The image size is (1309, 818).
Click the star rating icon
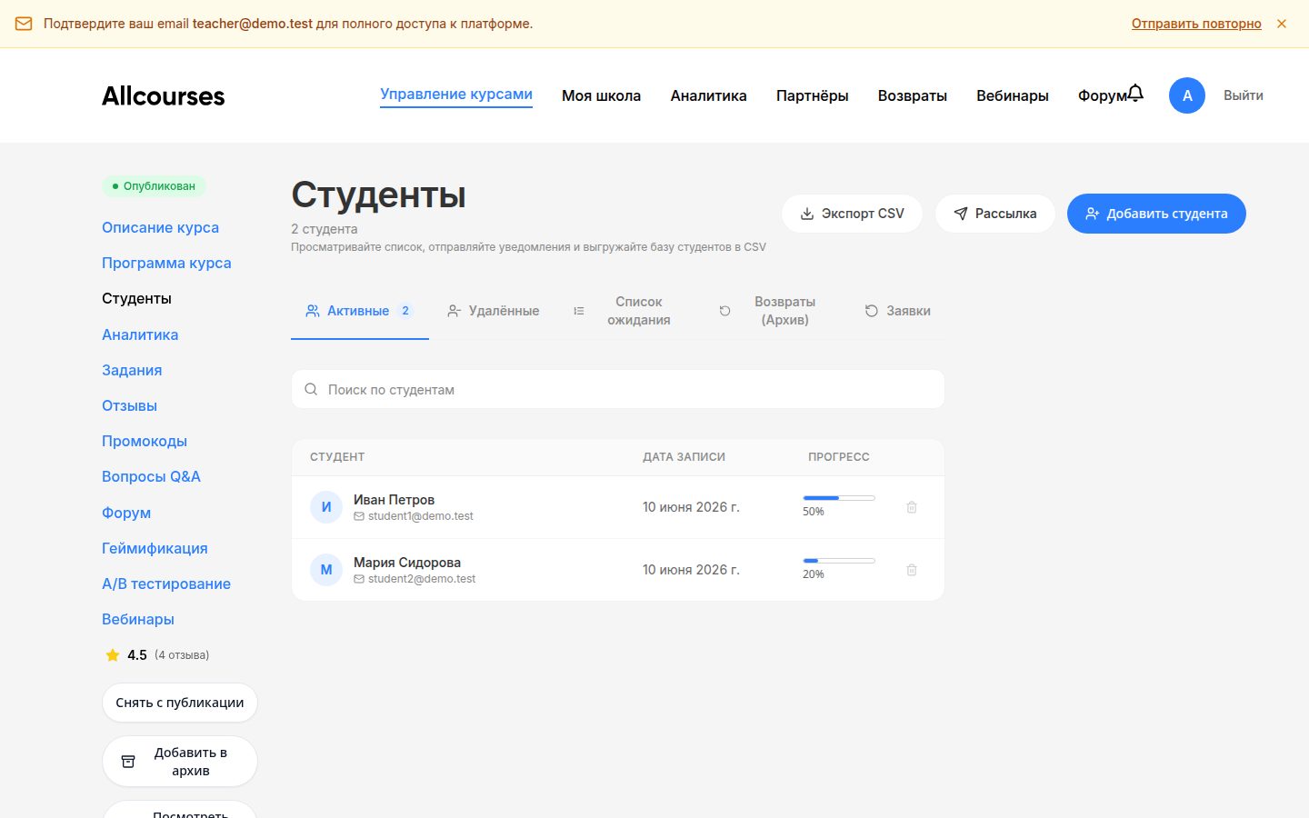pos(113,654)
